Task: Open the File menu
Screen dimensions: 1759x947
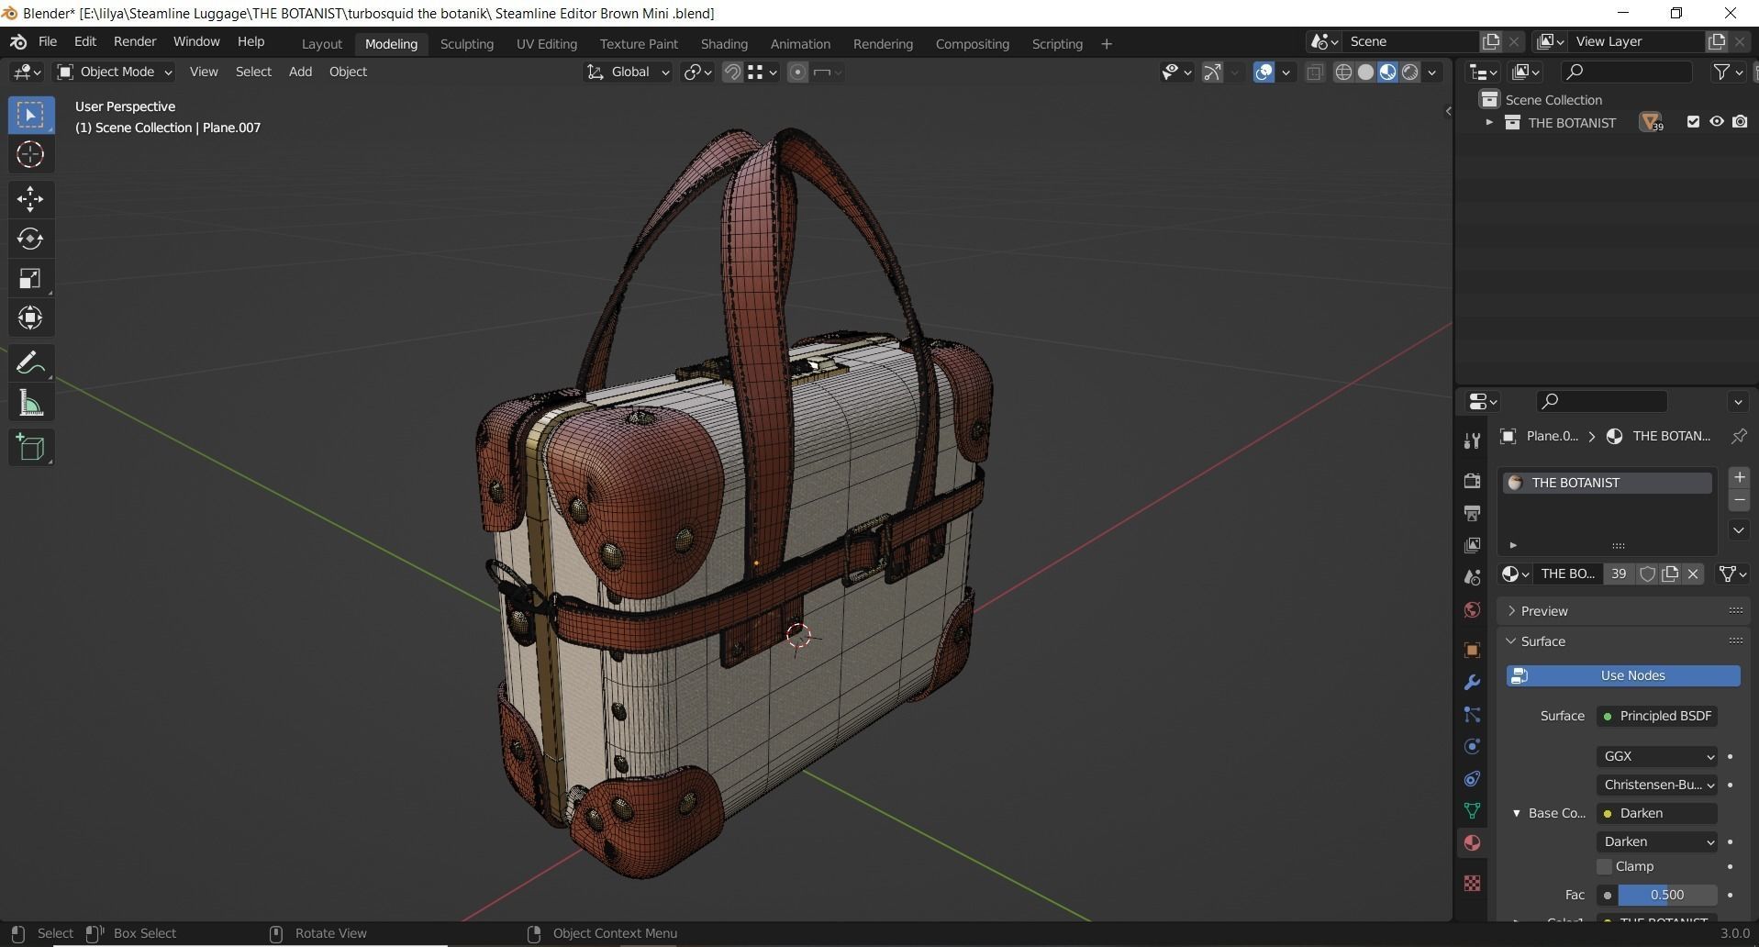Action: tap(48, 42)
